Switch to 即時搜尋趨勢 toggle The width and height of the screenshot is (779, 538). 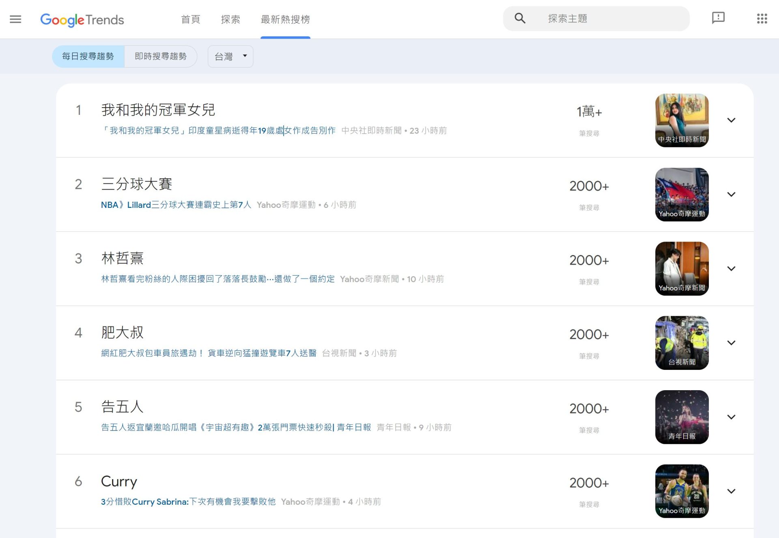(x=161, y=56)
